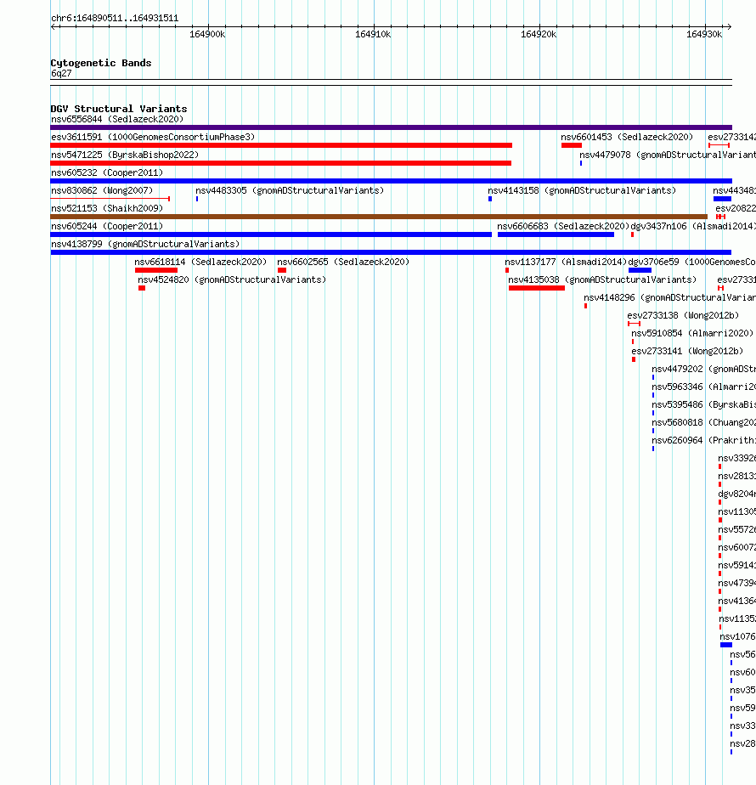The image size is (756, 785).
Task: Open the nsv4479202 variant label
Action: [x=703, y=369]
